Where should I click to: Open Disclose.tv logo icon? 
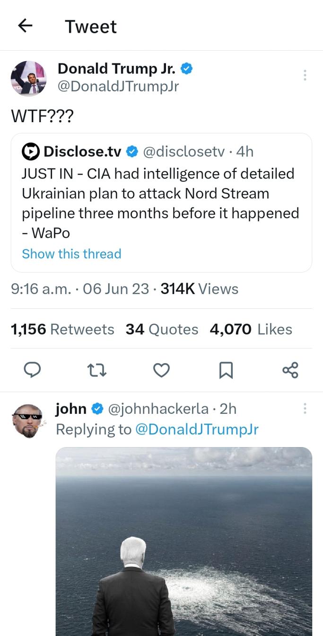[31, 151]
